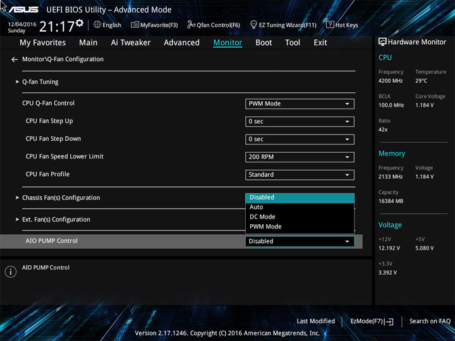Click the CPU Fan Step Up label
455x341 pixels.
(49, 121)
